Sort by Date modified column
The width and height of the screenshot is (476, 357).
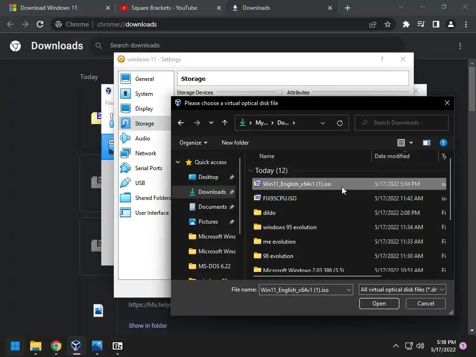(392, 156)
